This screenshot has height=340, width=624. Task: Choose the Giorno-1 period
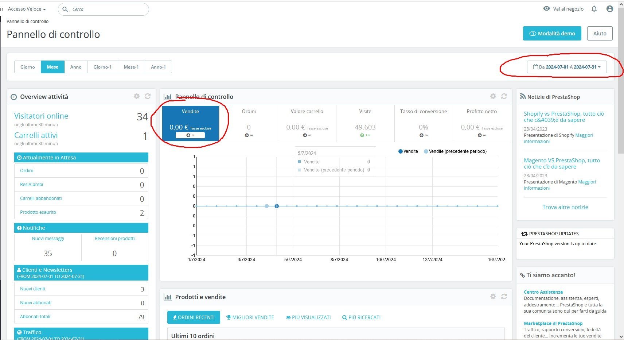[x=102, y=67]
